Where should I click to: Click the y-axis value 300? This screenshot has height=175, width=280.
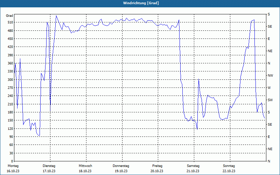(x=10, y=80)
